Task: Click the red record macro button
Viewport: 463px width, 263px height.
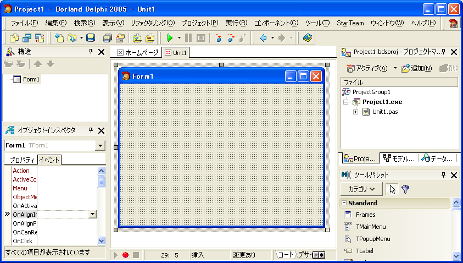Action: pos(125,255)
